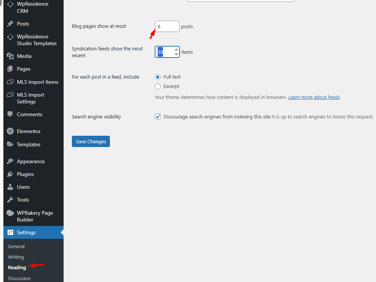This screenshot has height=282, width=376.
Task: Open Media via its sidebar icon
Action: coord(10,56)
